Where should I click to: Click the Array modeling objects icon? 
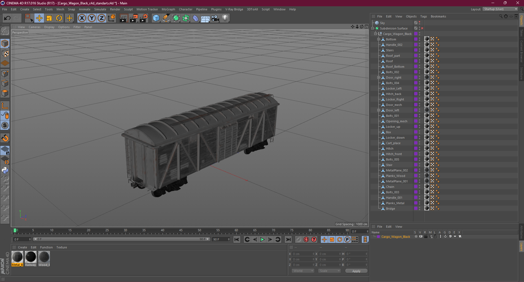[x=186, y=18]
